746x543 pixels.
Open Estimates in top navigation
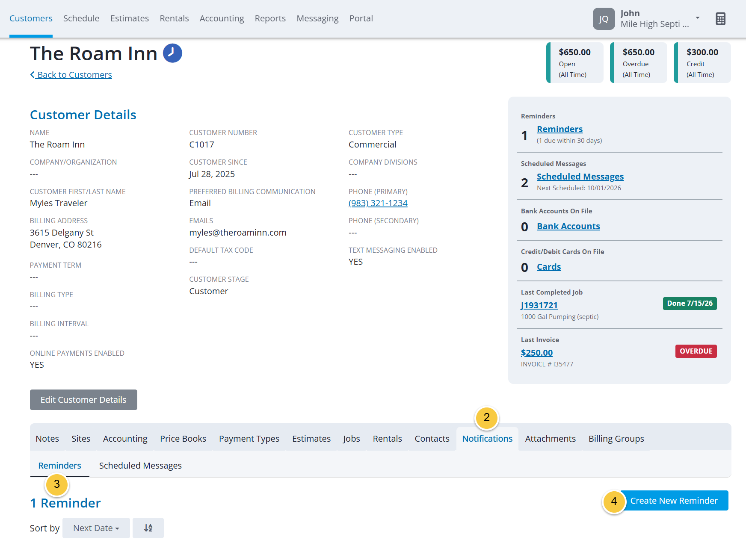130,18
